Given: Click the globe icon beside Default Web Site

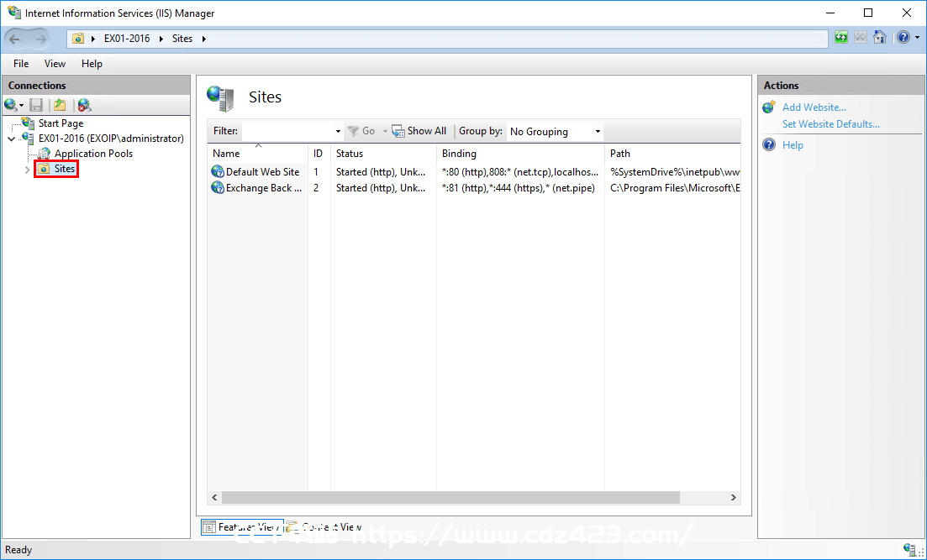Looking at the screenshot, I should (218, 172).
